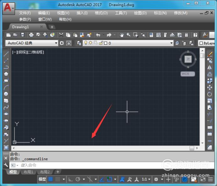Select the Line tool in draw toolbar
The image size is (217, 186).
coord(6,54)
